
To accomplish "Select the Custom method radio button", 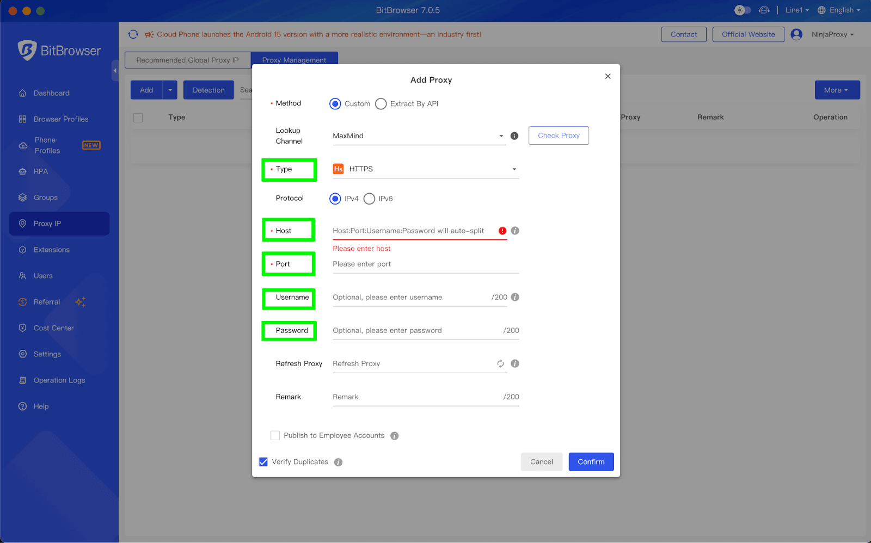I will click(335, 104).
